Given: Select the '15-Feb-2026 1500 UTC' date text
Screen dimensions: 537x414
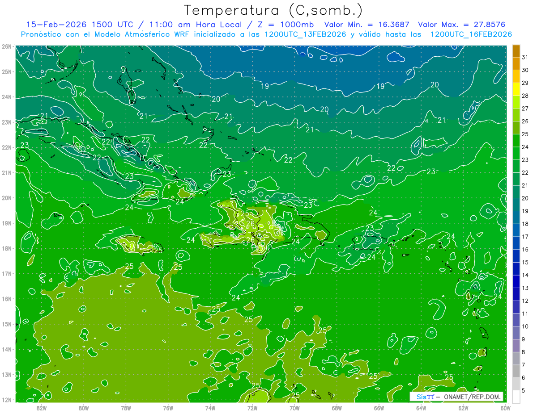Looking at the screenshot, I should click(x=80, y=25).
